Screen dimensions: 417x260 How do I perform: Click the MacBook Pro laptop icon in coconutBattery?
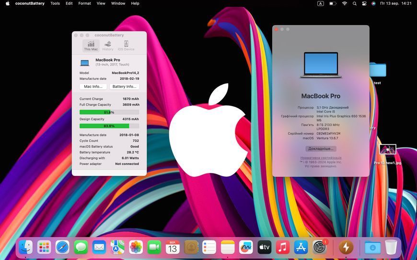pos(85,63)
